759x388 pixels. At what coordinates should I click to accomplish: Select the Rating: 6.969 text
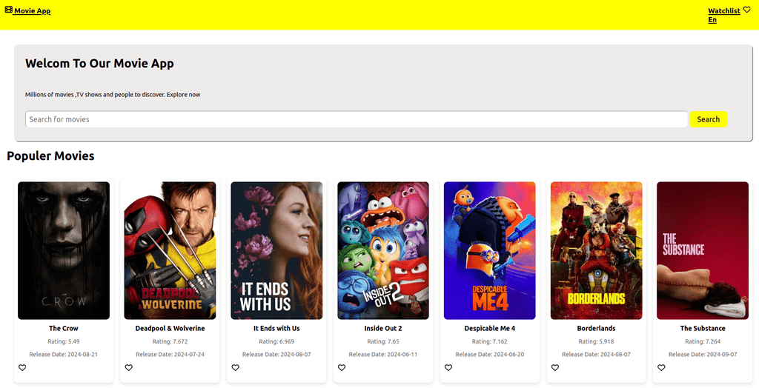coord(276,341)
